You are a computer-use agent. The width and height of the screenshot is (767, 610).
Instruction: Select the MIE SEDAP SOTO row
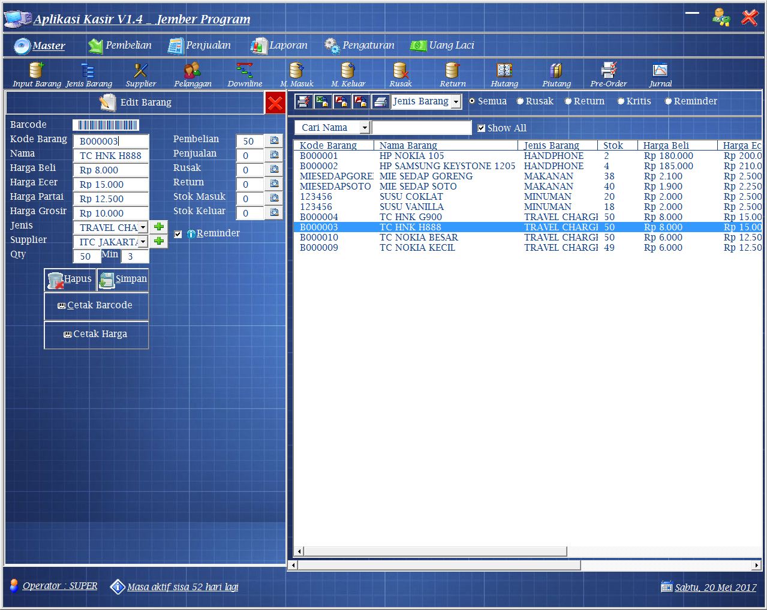pyautogui.click(x=528, y=187)
